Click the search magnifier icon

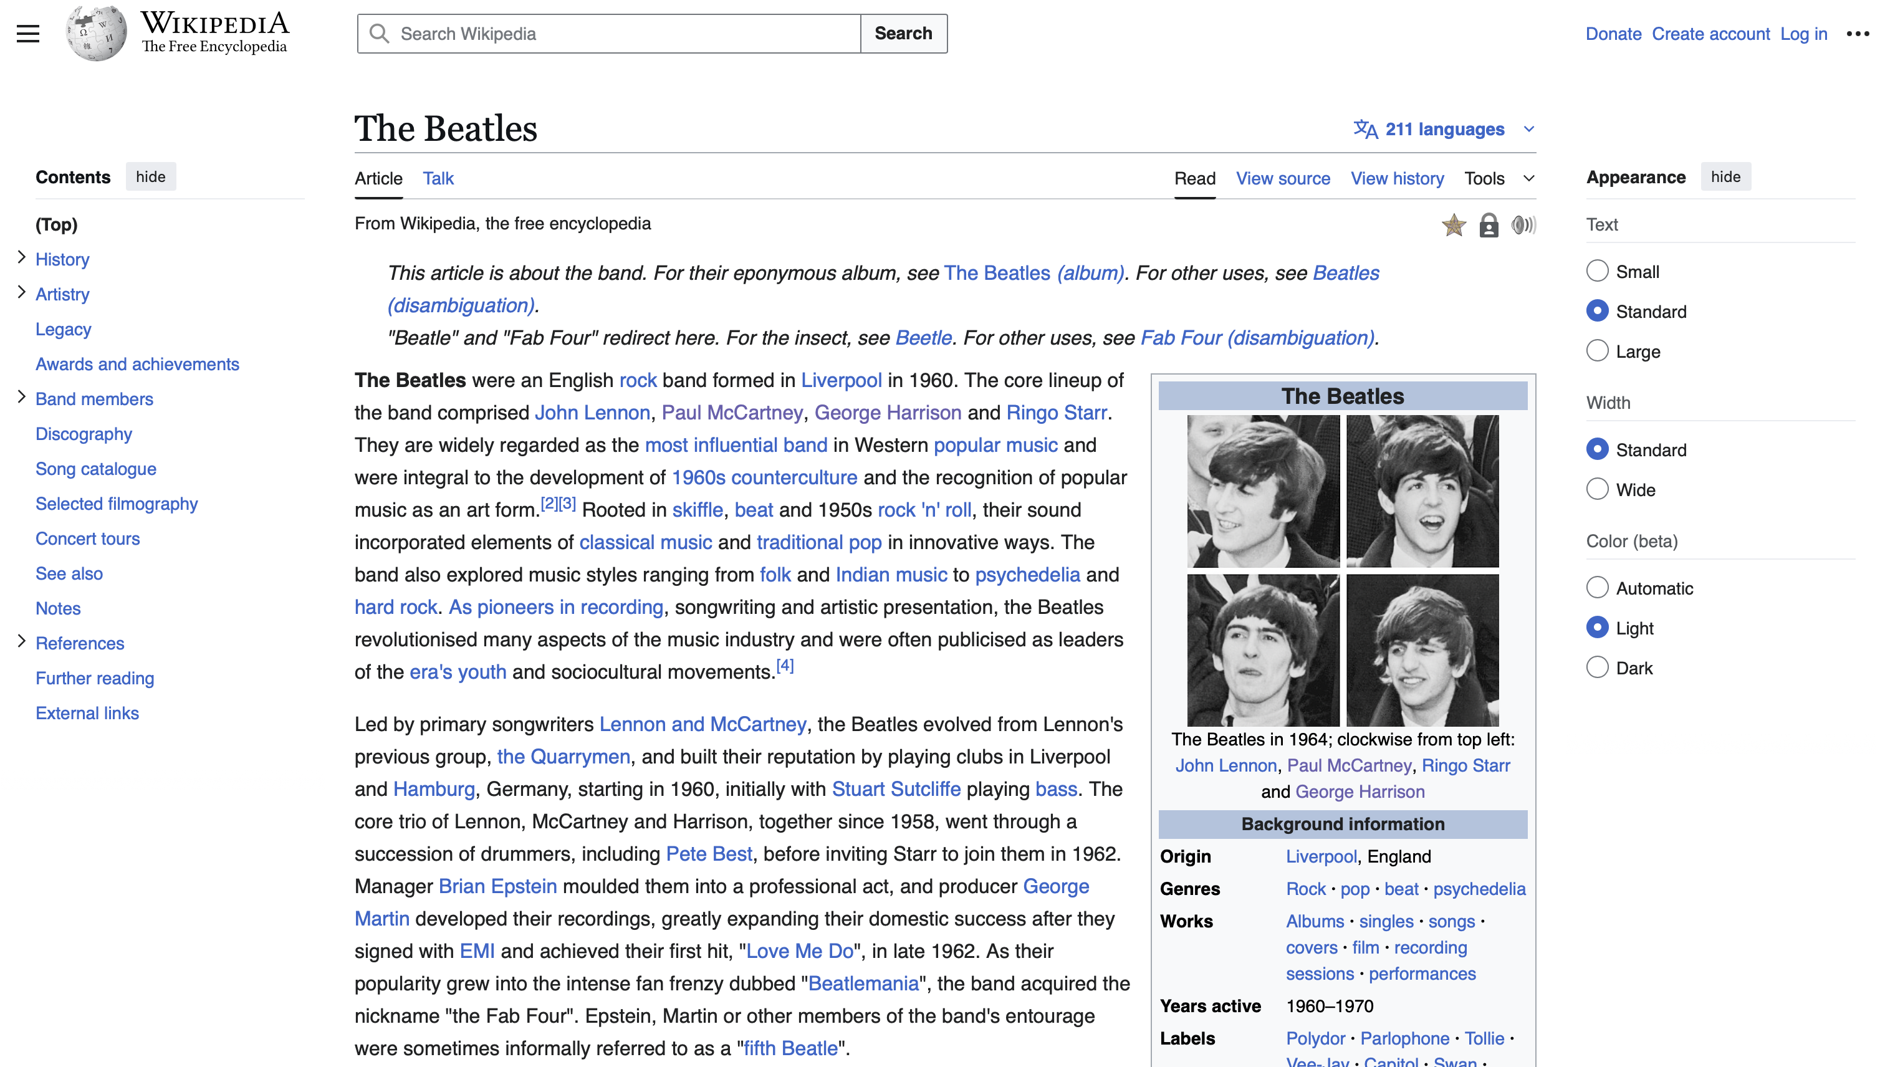pos(380,33)
